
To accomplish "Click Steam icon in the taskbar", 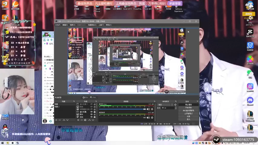I will (x=17, y=143).
